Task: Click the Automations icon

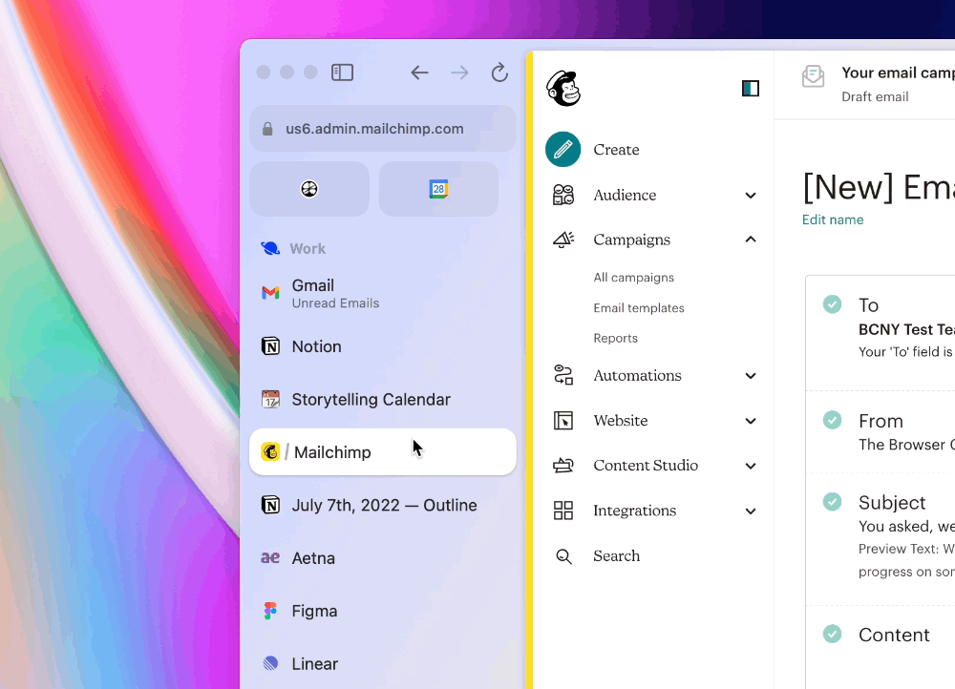Action: 563,375
